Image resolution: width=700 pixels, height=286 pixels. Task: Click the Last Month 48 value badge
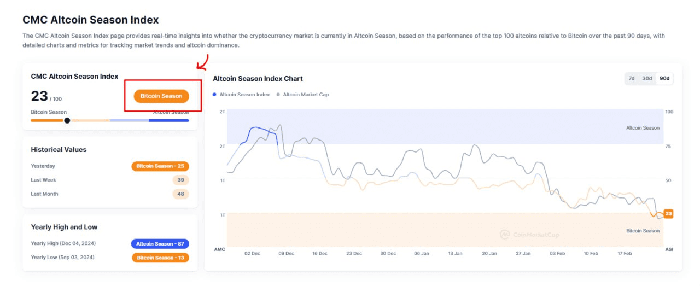point(180,194)
